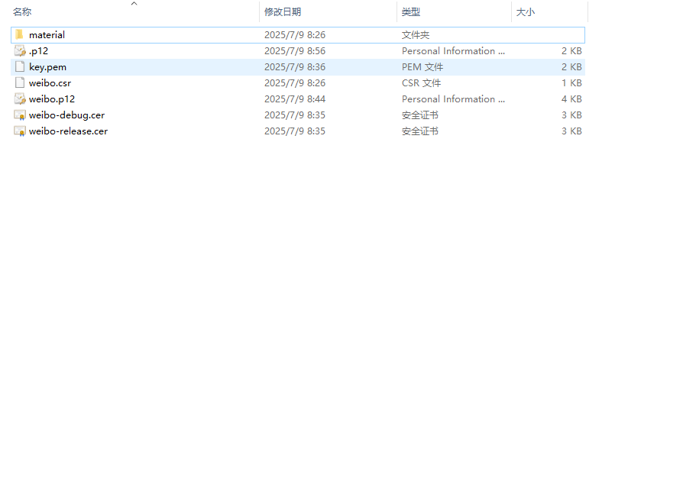This screenshot has width=696, height=478.
Task: Click Personal Information type of weibo.p12
Action: [453, 99]
